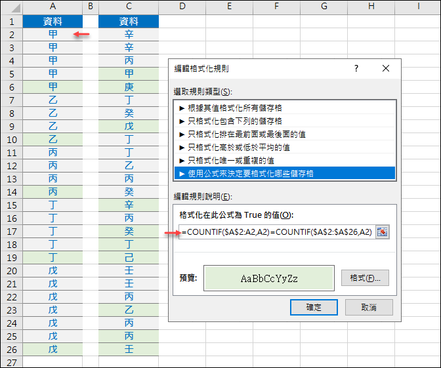Click cell A11 containing 丙
The width and height of the screenshot is (441, 368).
point(52,153)
